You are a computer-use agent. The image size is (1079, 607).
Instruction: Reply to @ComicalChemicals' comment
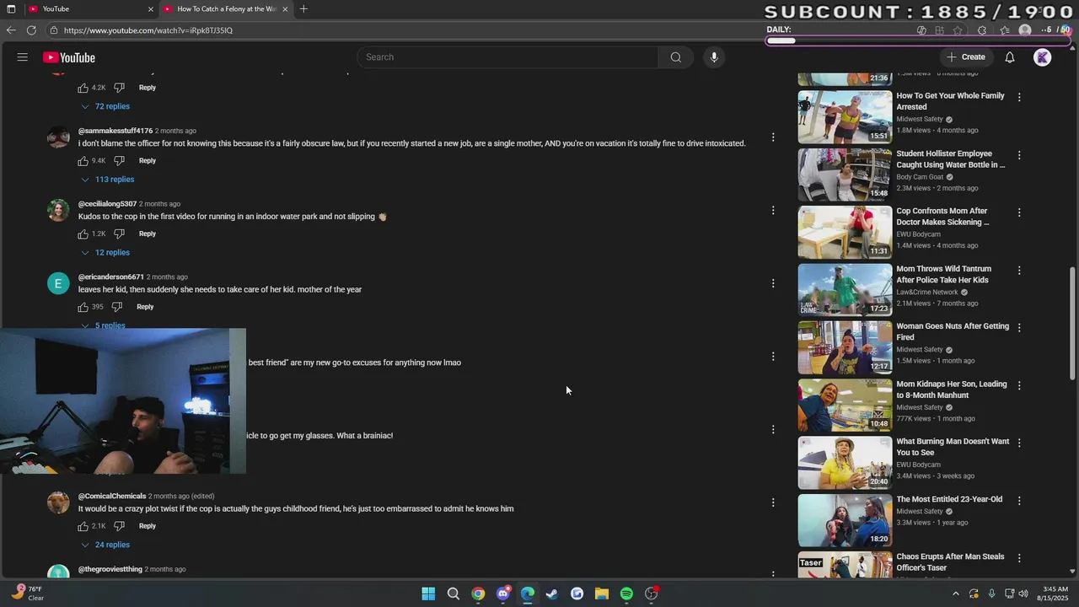tap(148, 526)
